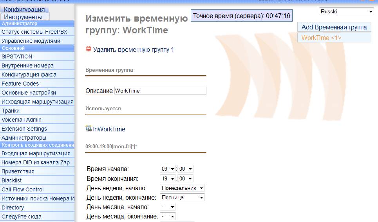
Task: Click Удалить временную группу 1 link
Action: pos(133,50)
